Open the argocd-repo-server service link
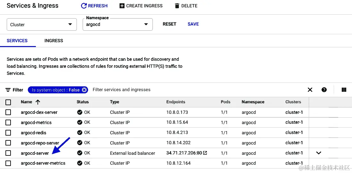The image size is (352, 173). click(x=40, y=143)
